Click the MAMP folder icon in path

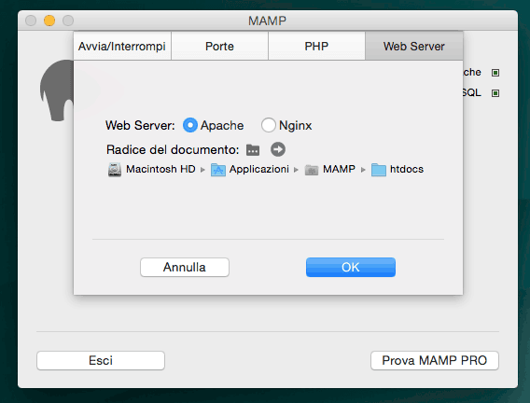point(312,170)
